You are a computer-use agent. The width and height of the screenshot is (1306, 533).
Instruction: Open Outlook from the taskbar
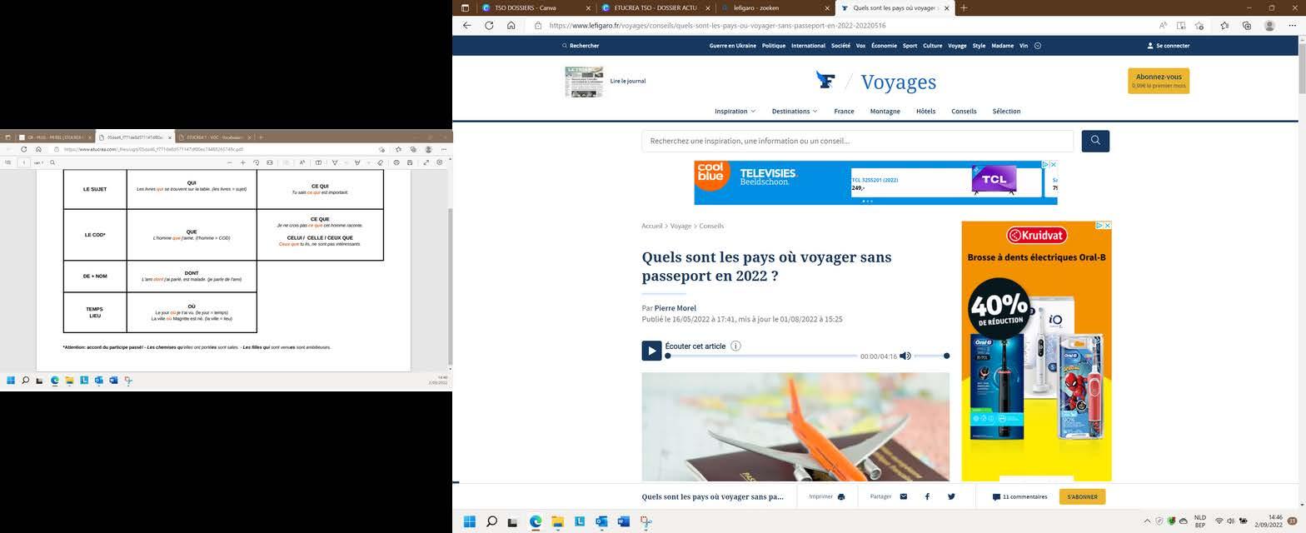coord(601,521)
